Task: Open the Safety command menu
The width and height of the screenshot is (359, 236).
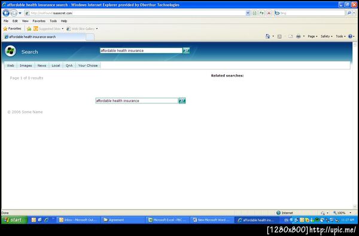Action: (x=327, y=36)
